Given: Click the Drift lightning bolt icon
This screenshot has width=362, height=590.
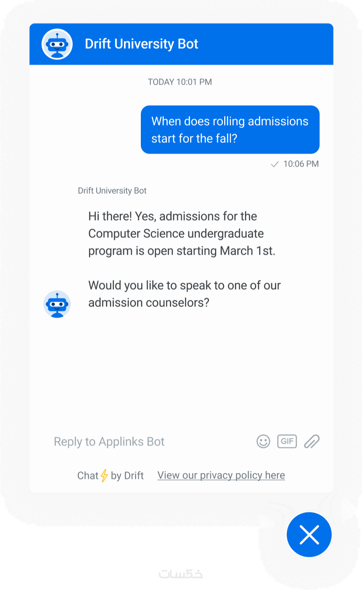Looking at the screenshot, I should pos(104,476).
